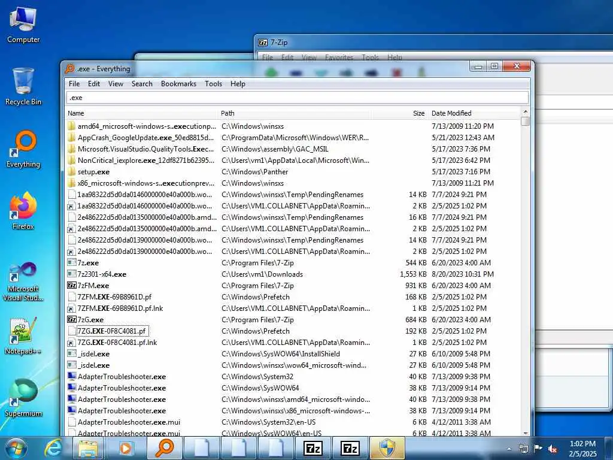Open Internet Explorer from the taskbar

coord(53,448)
